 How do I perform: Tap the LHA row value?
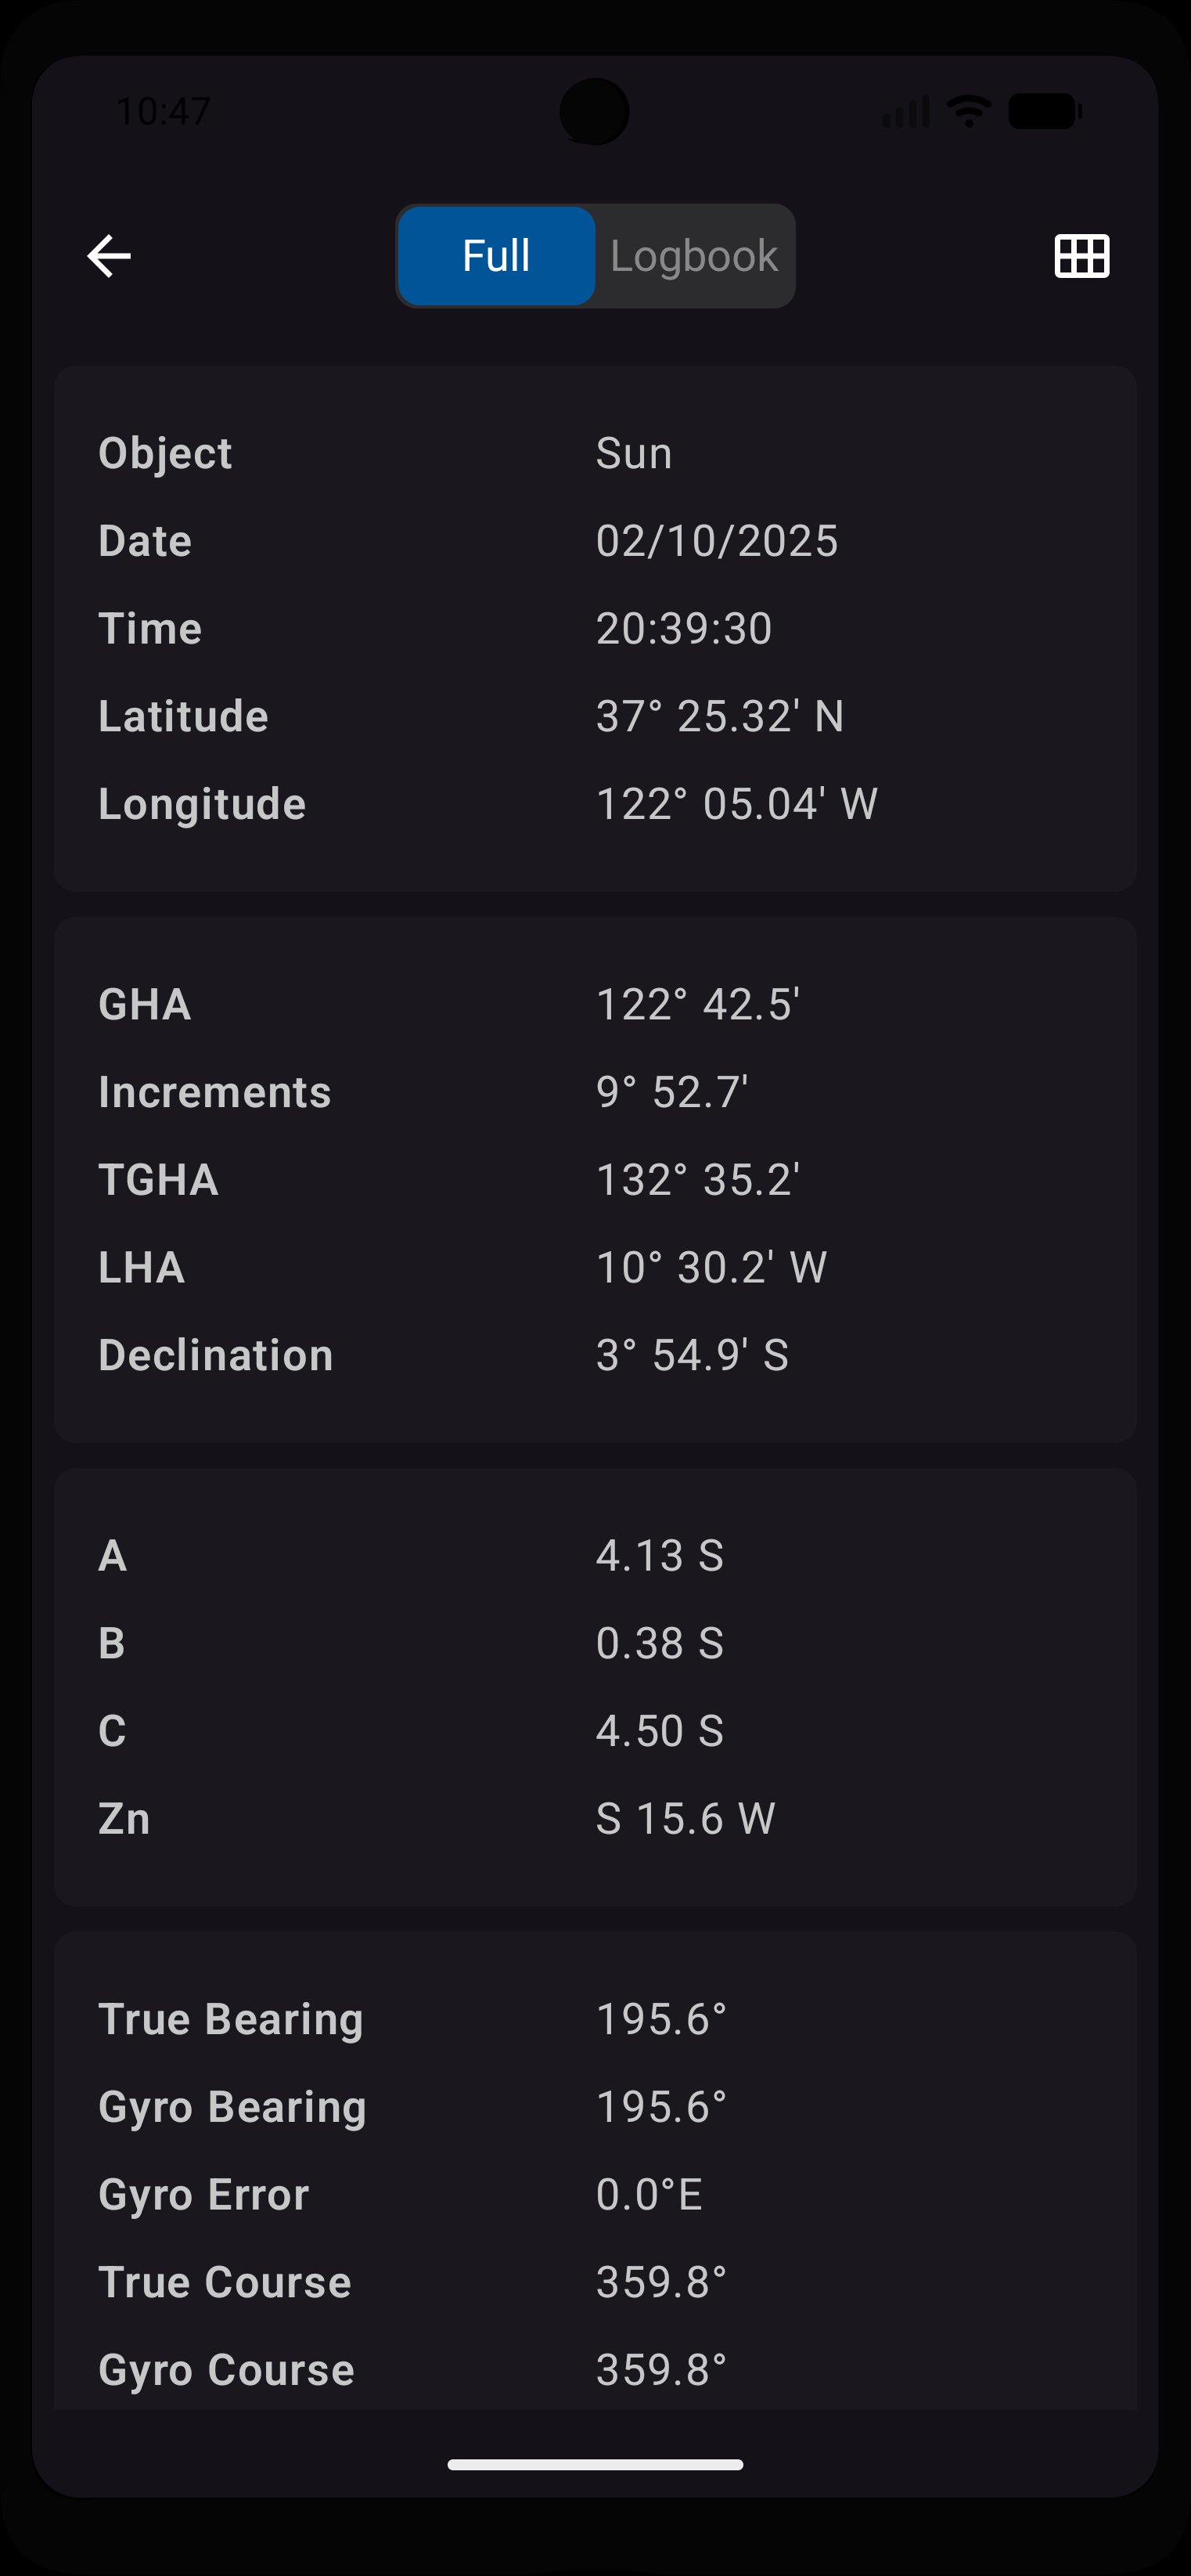coord(711,1268)
